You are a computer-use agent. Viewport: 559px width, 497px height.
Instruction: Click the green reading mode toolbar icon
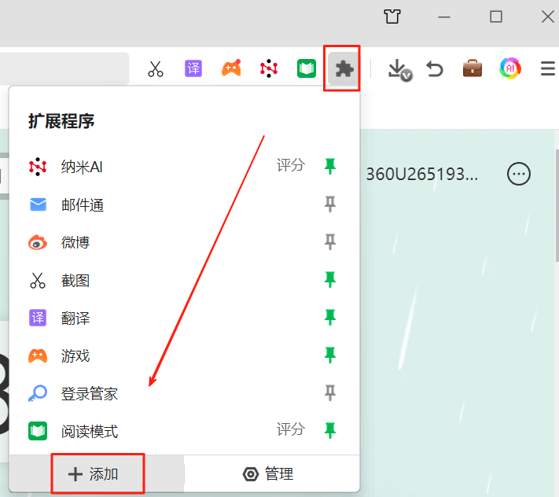click(306, 69)
